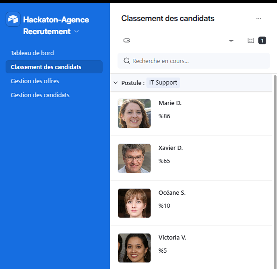Click the Postule : group label
This screenshot has width=277, height=269.
click(x=133, y=83)
